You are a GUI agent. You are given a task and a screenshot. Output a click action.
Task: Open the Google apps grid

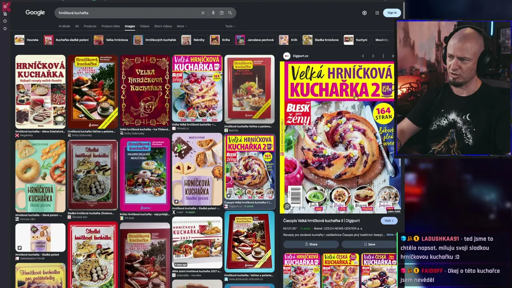[377, 13]
